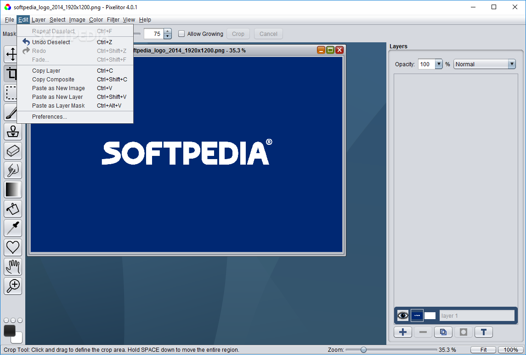This screenshot has height=355, width=526.
Task: Select the Gradient tool
Action: click(13, 189)
